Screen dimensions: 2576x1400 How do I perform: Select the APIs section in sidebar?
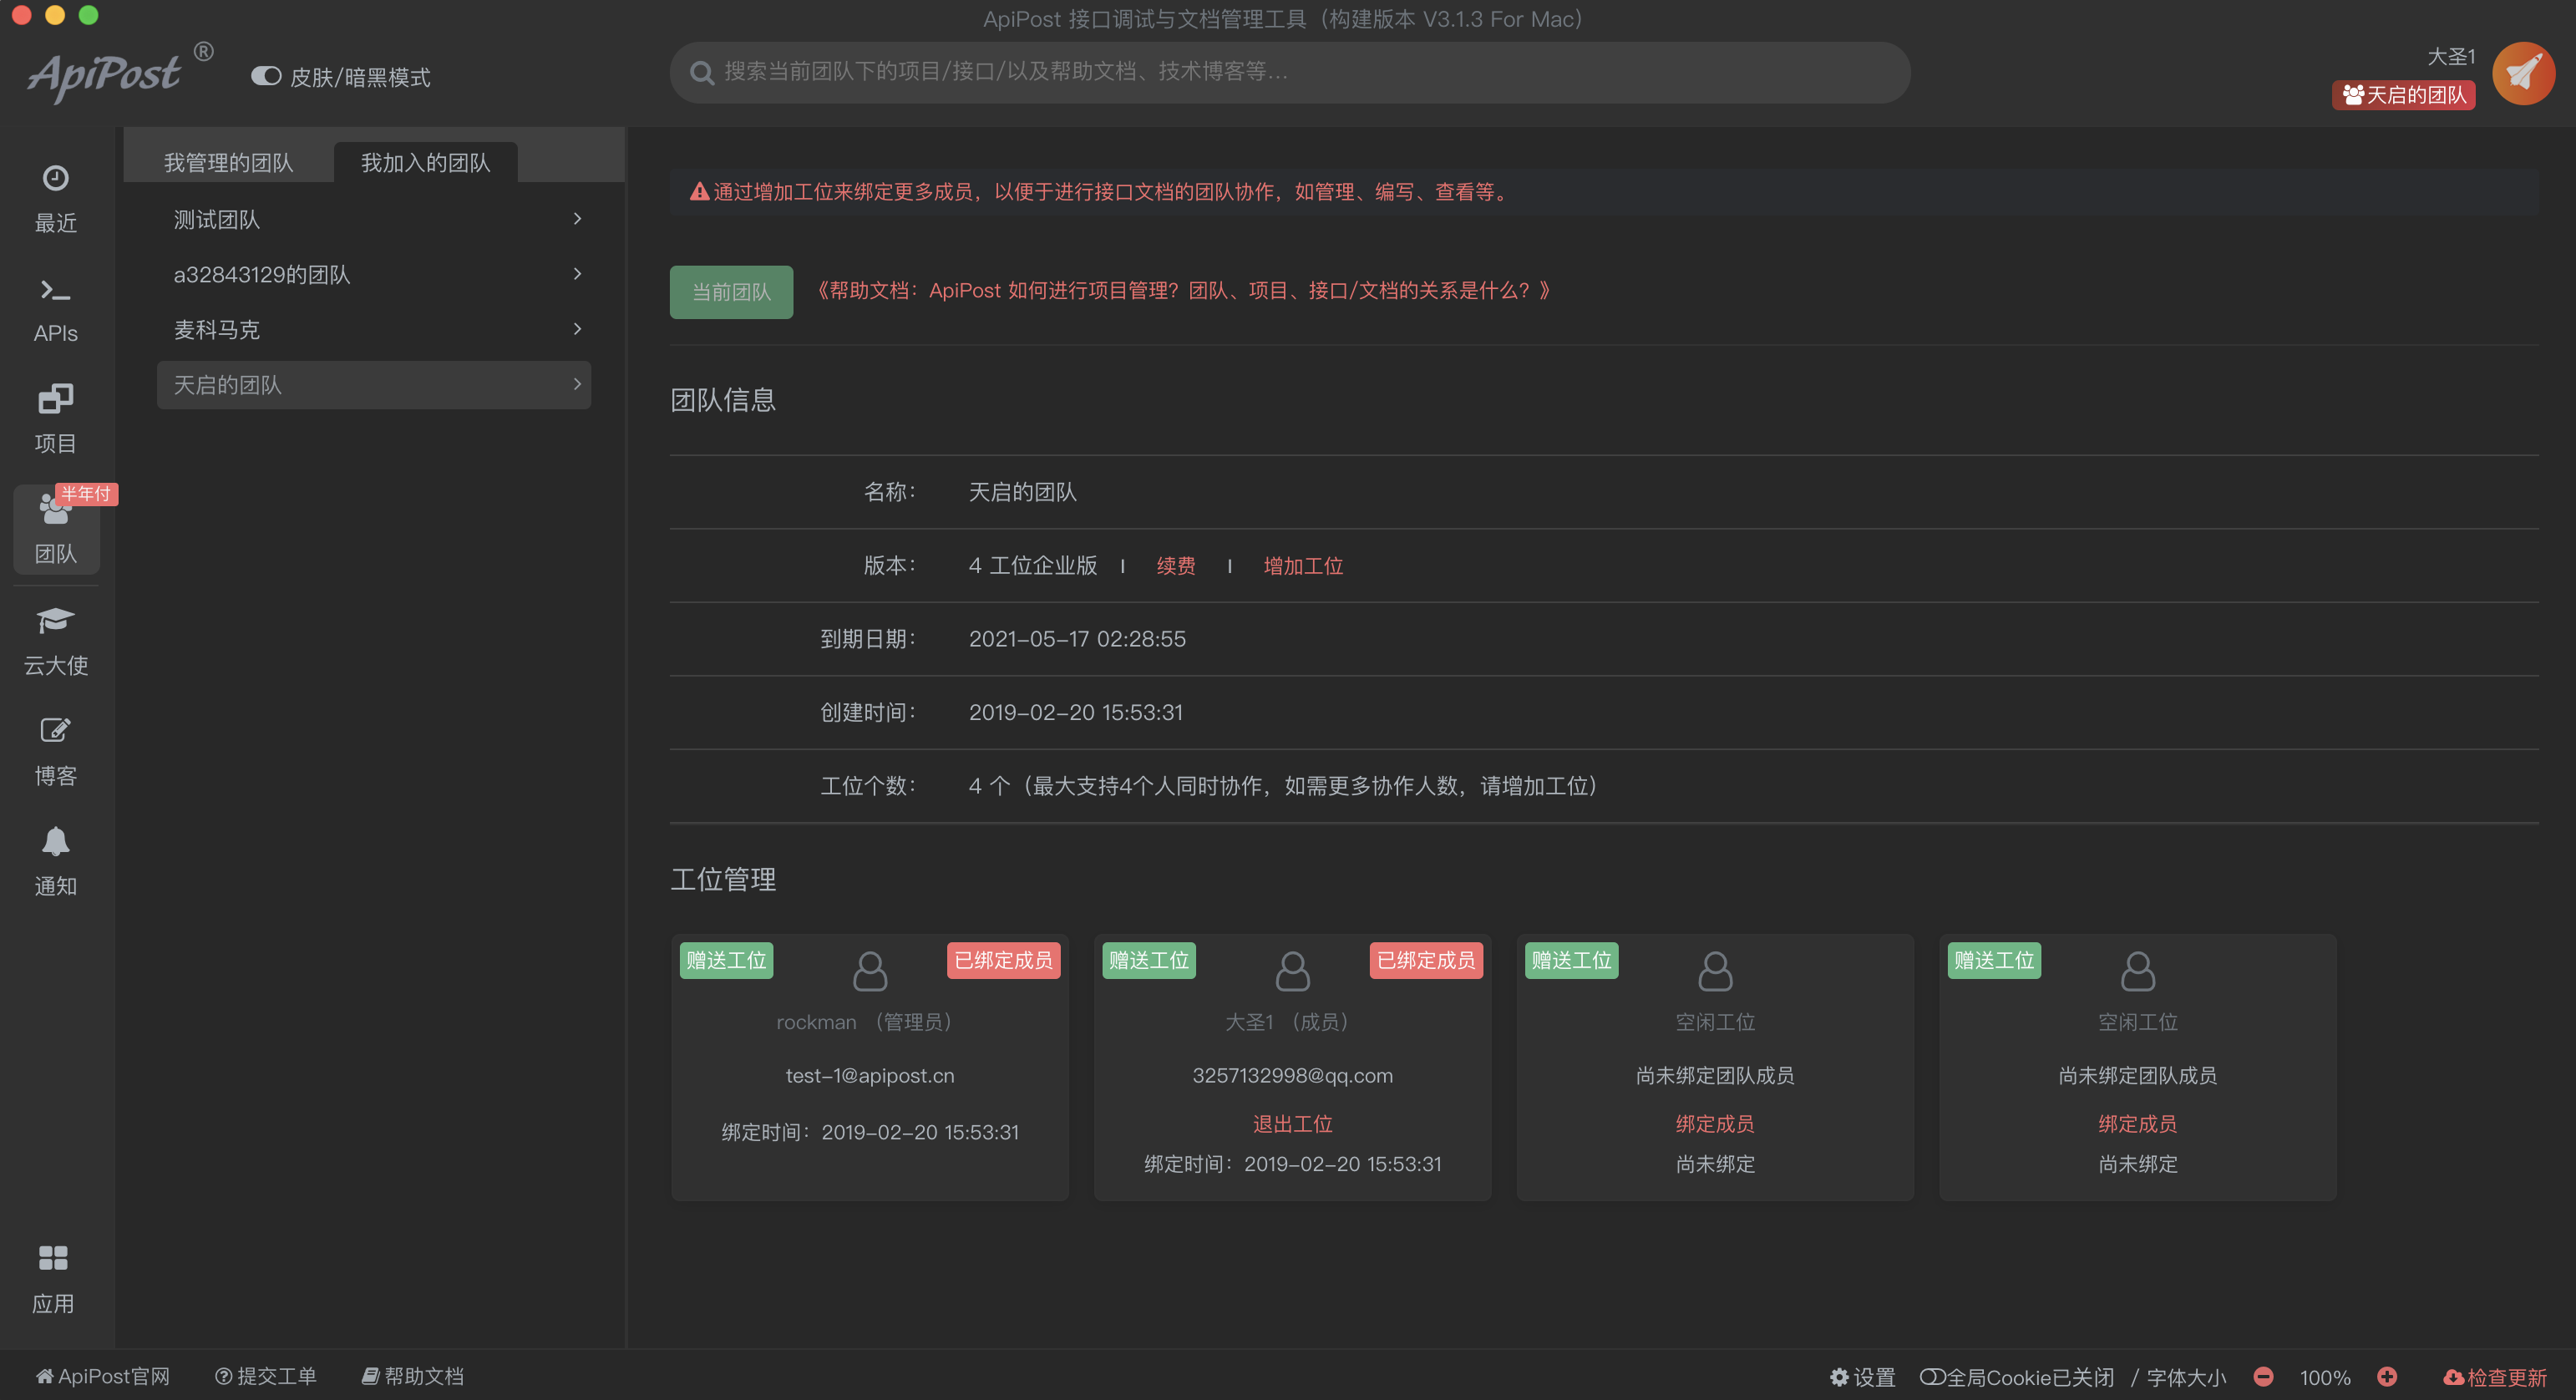(55, 307)
